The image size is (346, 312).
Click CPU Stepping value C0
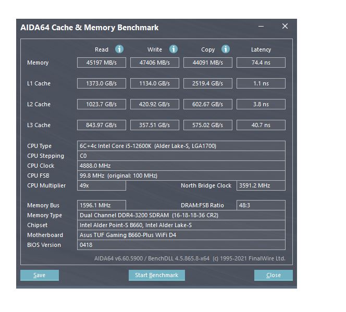181,156
